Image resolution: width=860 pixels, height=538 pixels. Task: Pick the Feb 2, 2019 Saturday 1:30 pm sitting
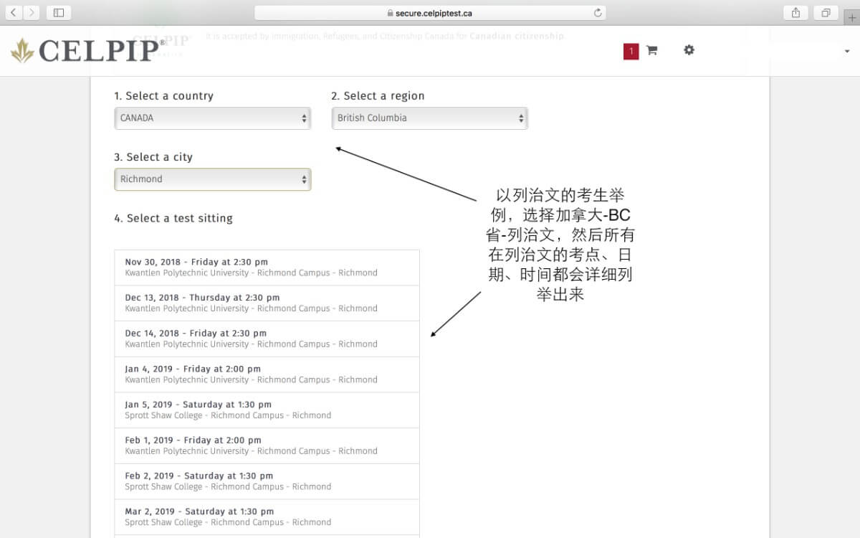tap(267, 481)
